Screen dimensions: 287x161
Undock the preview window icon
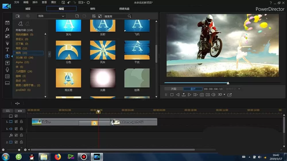230,95
